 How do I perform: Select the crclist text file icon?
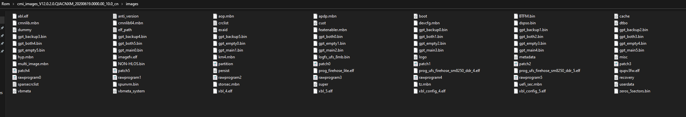(x=215, y=23)
